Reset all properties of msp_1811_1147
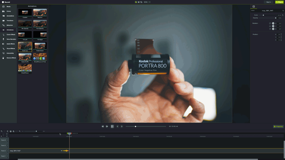Viewport: 285px width, 160px height. pyautogui.click(x=283, y=11)
